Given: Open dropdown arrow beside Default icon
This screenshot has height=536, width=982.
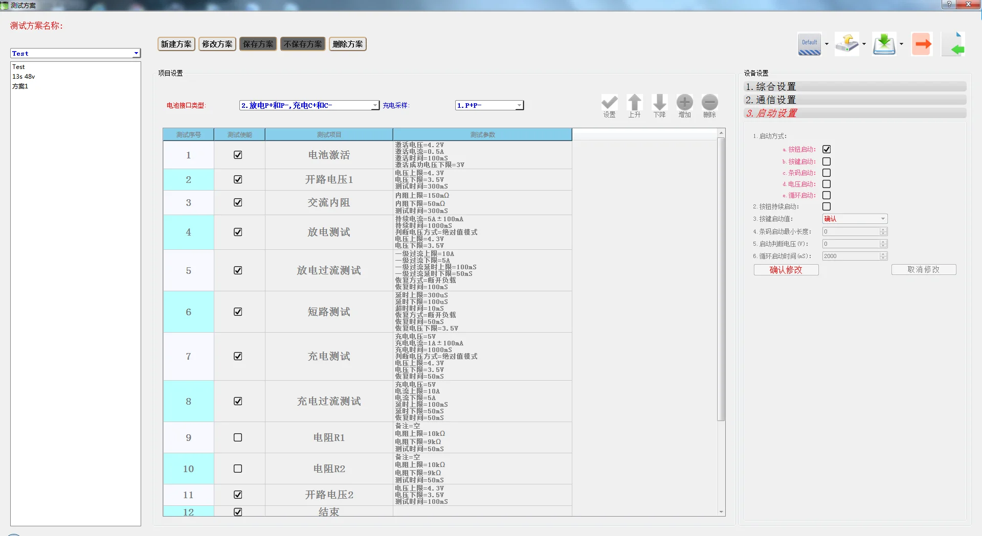Looking at the screenshot, I should click(827, 44).
